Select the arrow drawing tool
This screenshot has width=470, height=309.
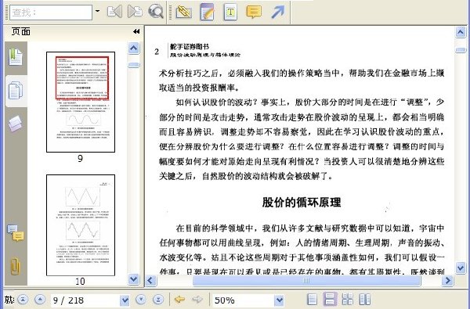click(278, 12)
